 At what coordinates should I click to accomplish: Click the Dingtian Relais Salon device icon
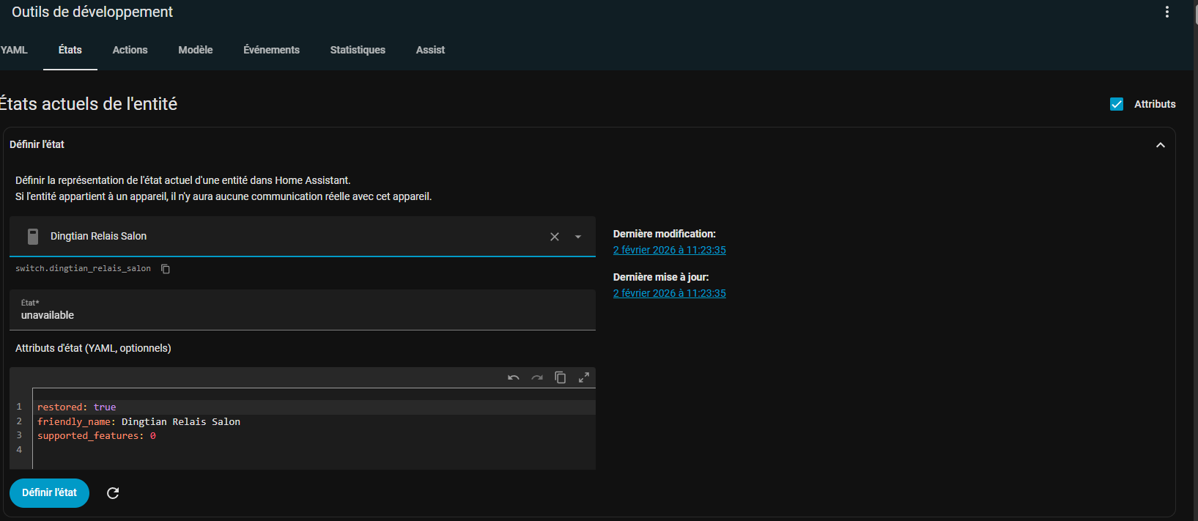[33, 236]
